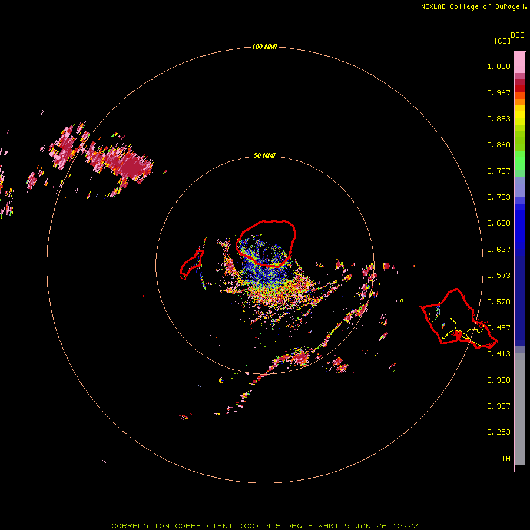
Task: Click the 0.253 value on the color scale
Action: coord(499,432)
